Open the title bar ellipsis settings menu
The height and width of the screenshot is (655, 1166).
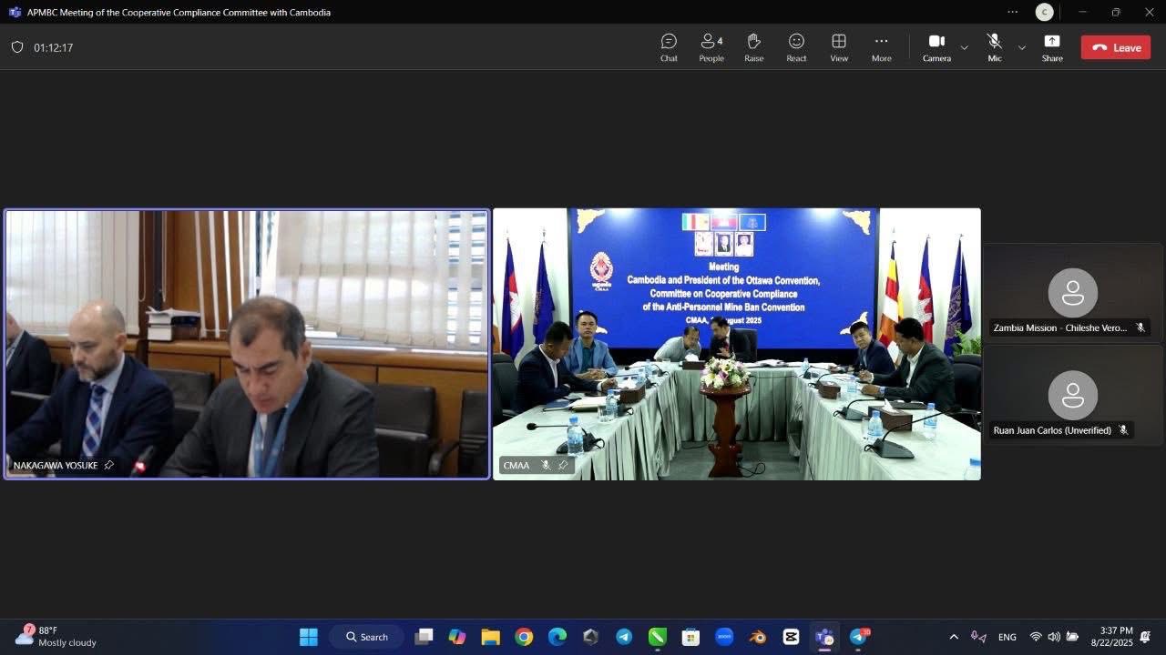pos(1012,12)
